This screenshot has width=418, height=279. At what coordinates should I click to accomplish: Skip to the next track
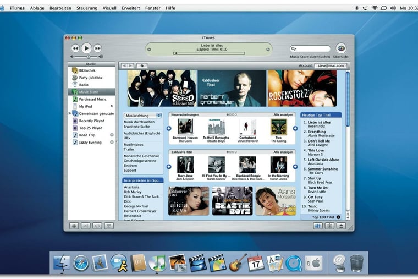(97, 48)
